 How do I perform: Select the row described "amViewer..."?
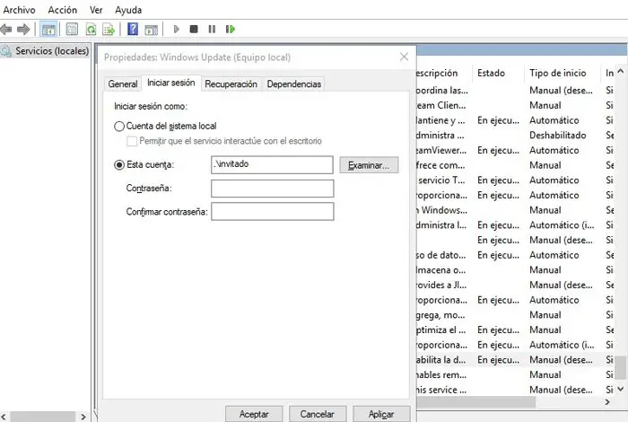coord(516,150)
